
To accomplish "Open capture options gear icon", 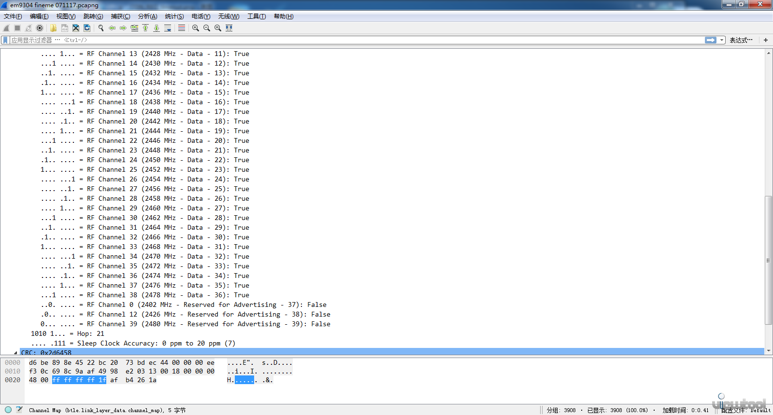I will (x=40, y=28).
